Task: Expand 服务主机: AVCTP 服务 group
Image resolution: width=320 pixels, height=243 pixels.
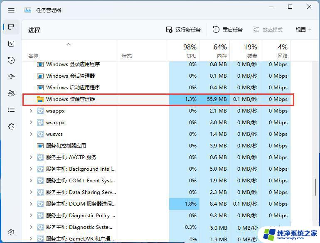Action: click(31, 157)
